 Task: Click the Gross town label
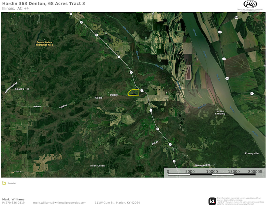(x=17, y=171)
